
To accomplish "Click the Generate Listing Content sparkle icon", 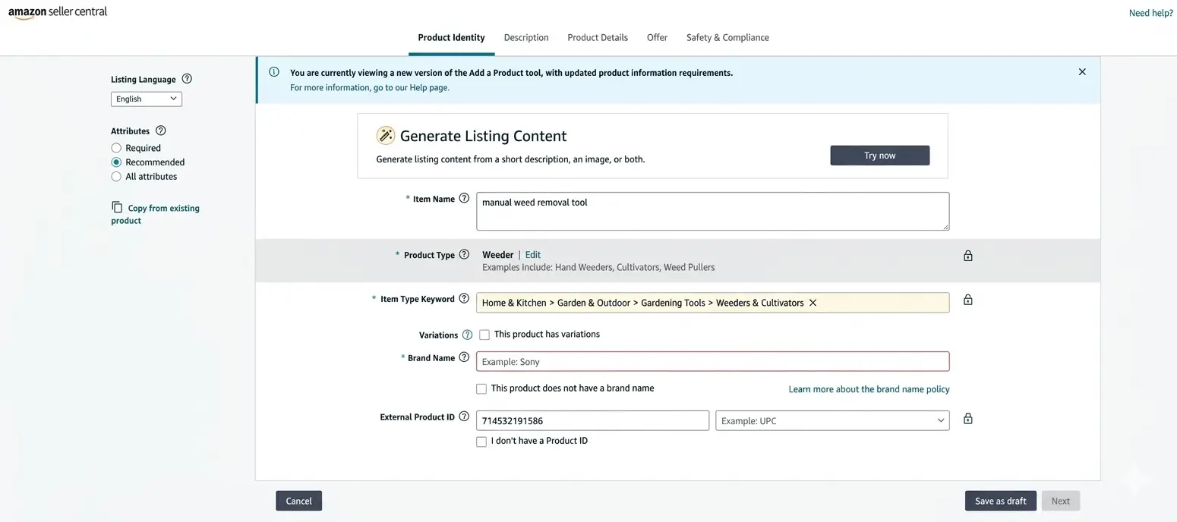I will tap(386, 135).
